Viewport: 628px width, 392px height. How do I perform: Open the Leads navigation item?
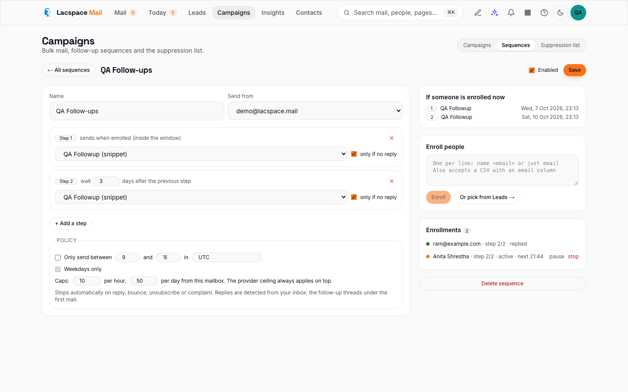(197, 13)
